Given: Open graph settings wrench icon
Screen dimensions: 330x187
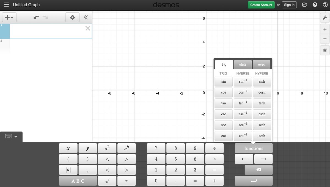Looking at the screenshot, I should tap(324, 18).
